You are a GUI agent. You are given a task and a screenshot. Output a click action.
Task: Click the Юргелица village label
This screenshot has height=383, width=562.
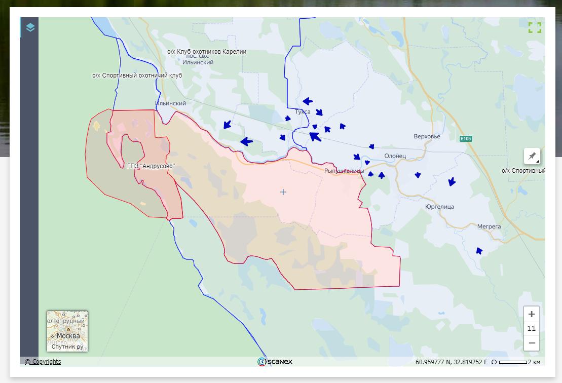coord(439,207)
